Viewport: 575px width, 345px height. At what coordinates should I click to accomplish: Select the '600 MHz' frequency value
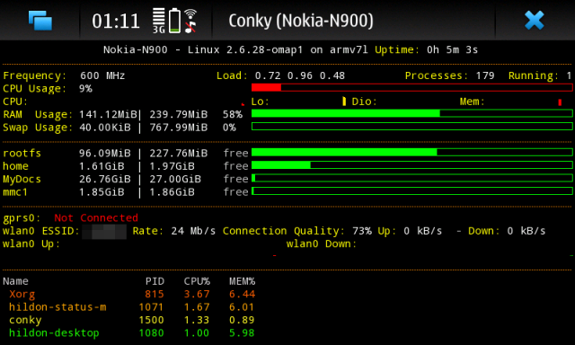tap(102, 75)
